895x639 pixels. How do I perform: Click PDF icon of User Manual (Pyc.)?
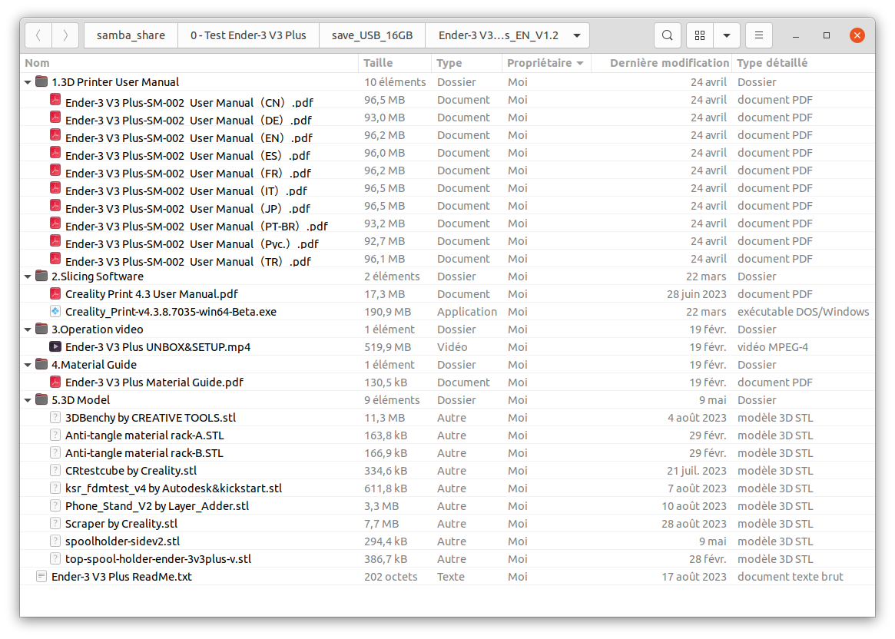click(55, 241)
